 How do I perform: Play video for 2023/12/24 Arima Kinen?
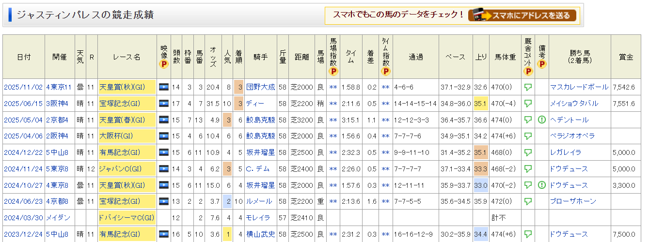[x=164, y=234]
